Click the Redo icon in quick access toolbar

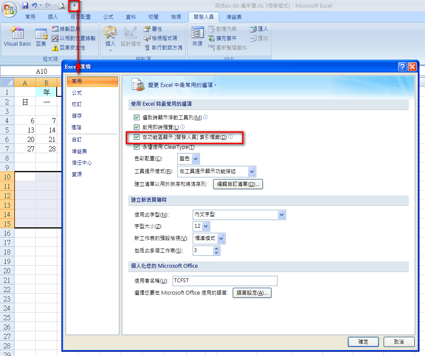click(x=48, y=6)
